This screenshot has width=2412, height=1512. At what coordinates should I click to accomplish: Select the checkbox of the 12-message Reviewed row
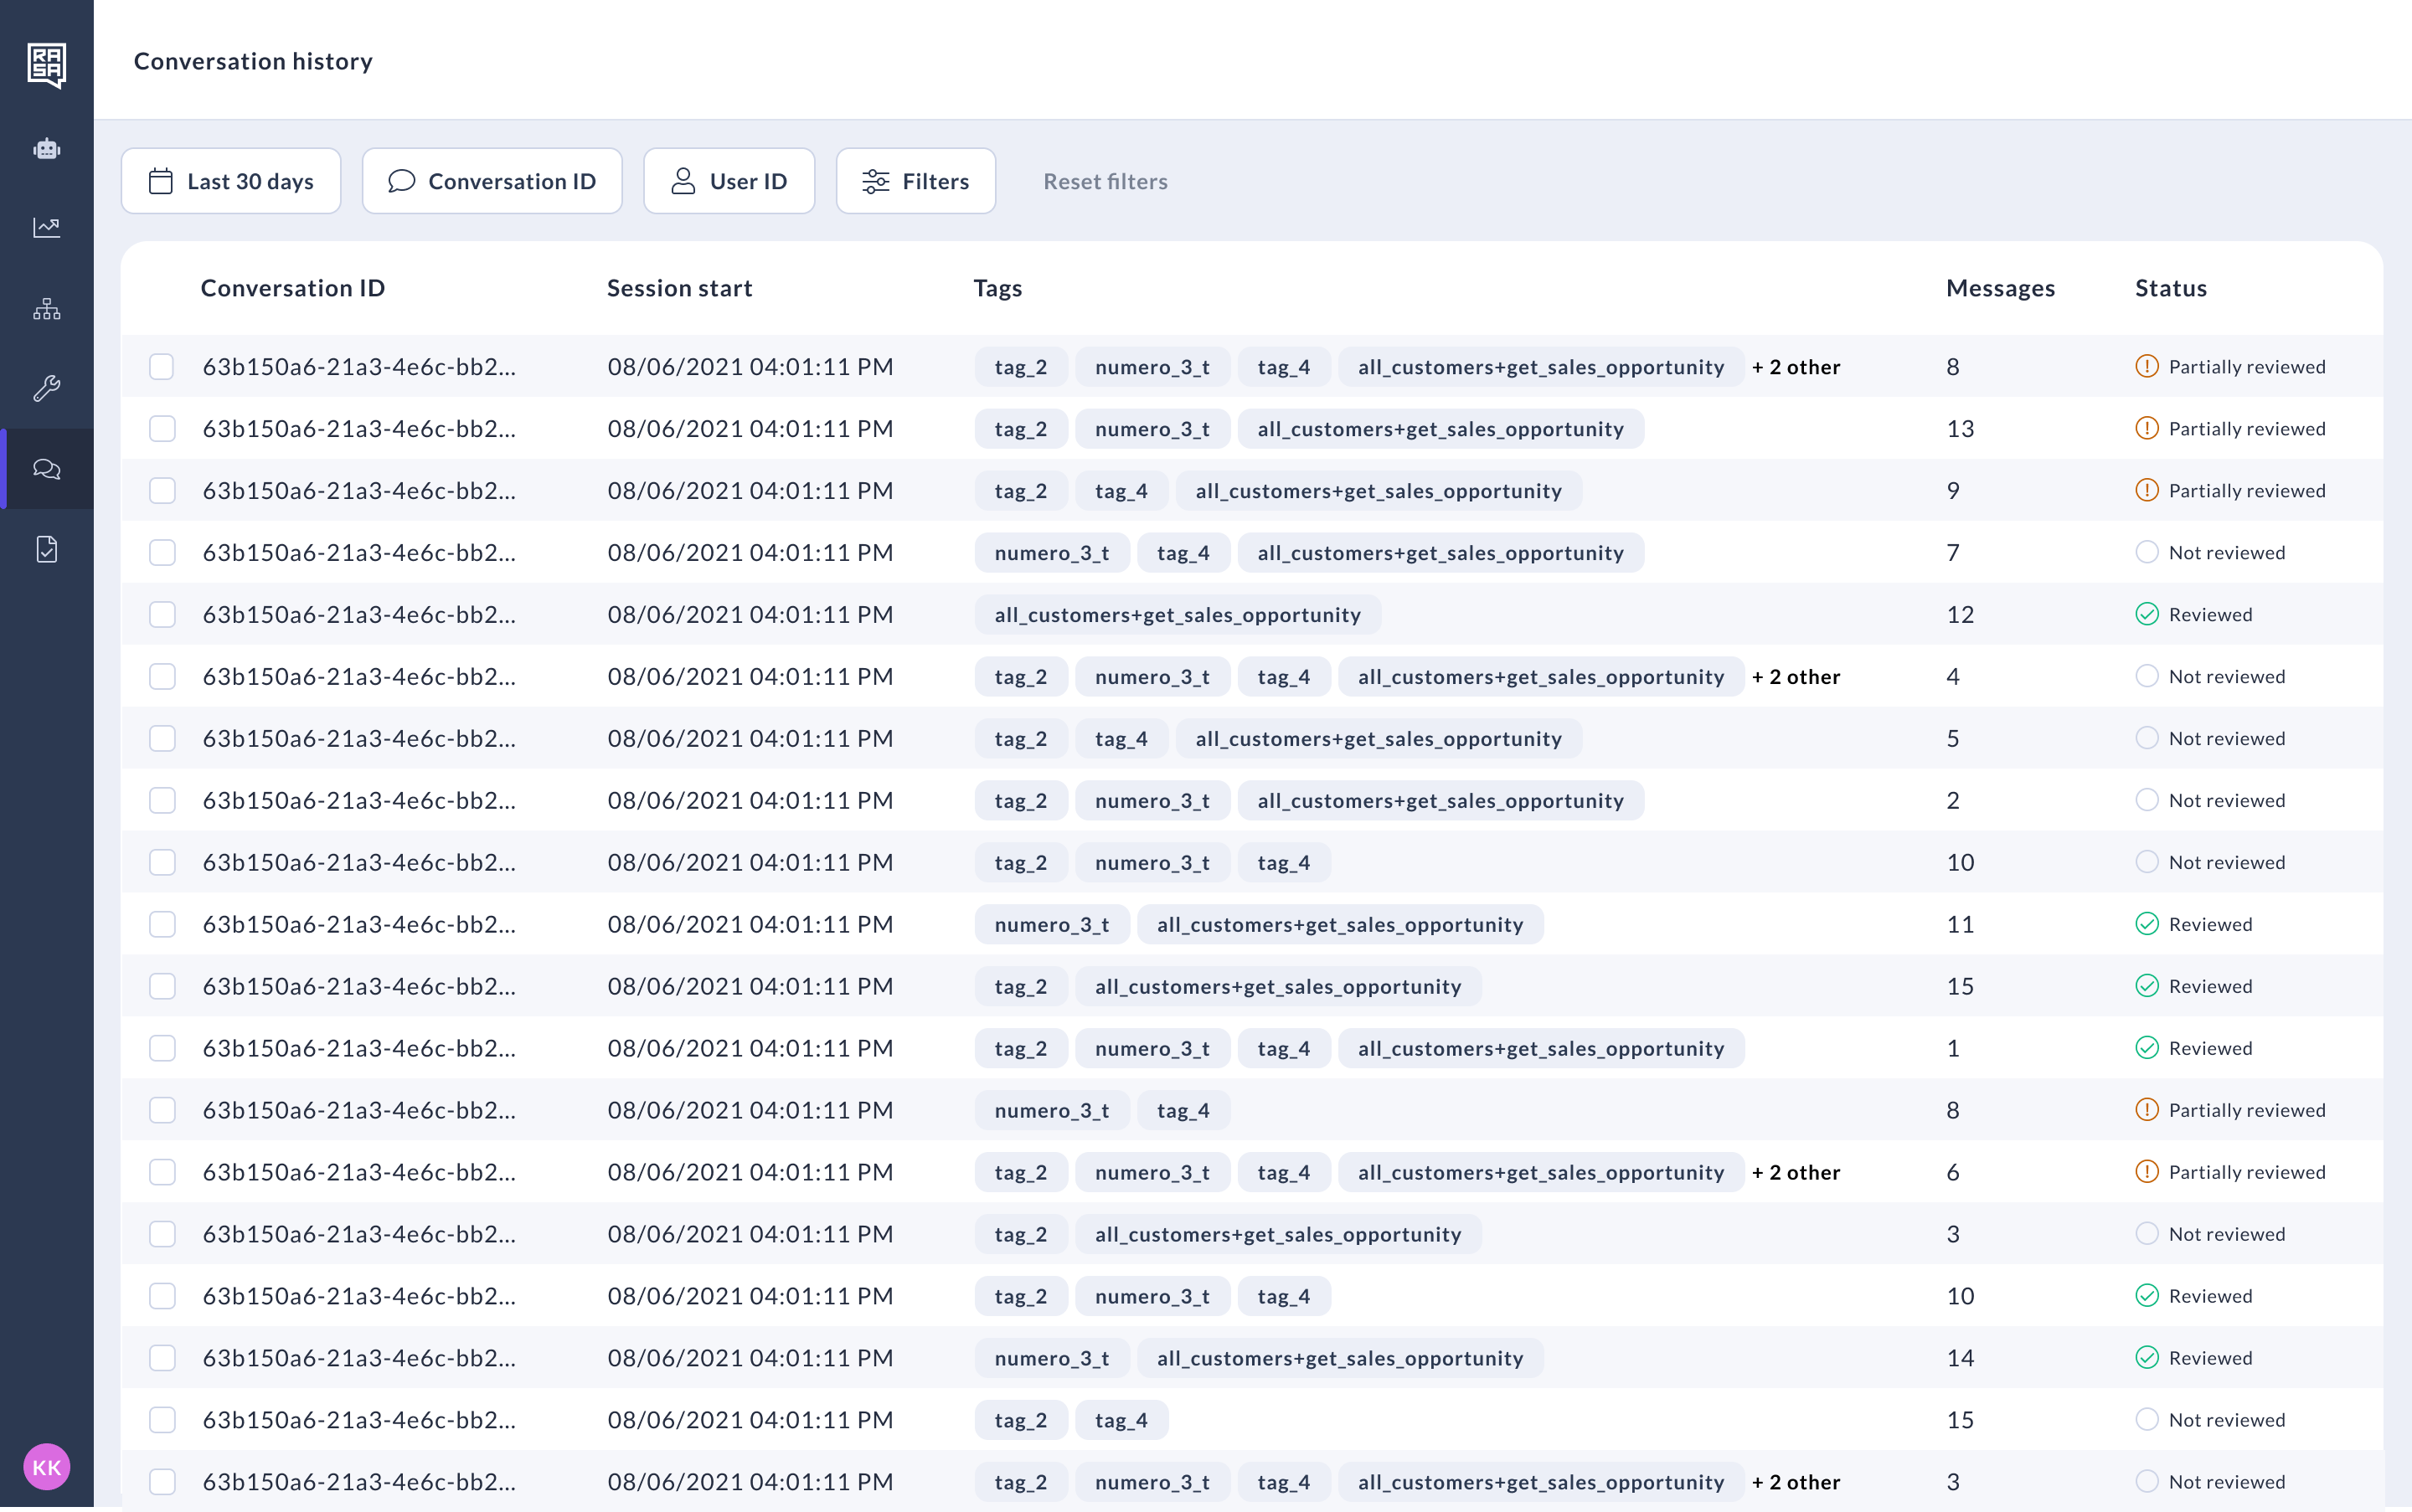point(162,615)
